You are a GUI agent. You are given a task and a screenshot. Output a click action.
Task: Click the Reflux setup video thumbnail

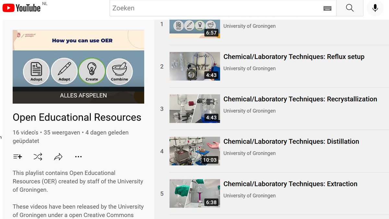point(194,66)
